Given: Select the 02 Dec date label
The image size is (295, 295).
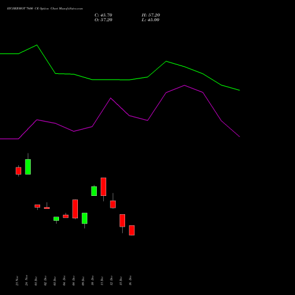Looking at the screenshot, I should pyautogui.click(x=45, y=281).
